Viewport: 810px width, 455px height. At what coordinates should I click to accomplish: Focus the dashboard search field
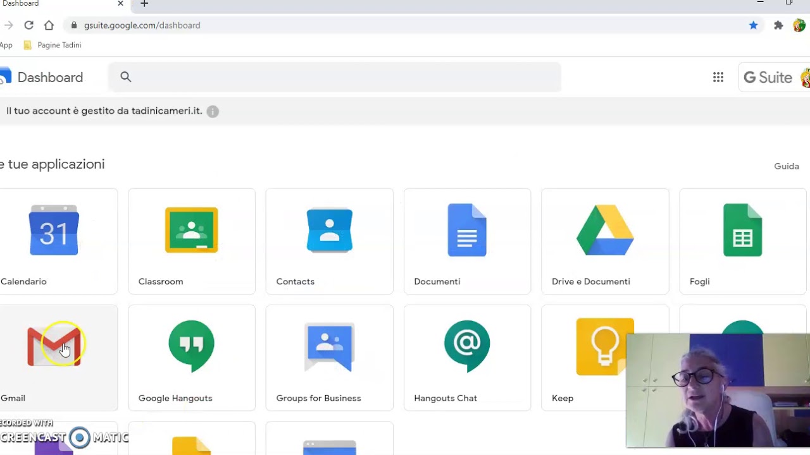pyautogui.click(x=335, y=77)
